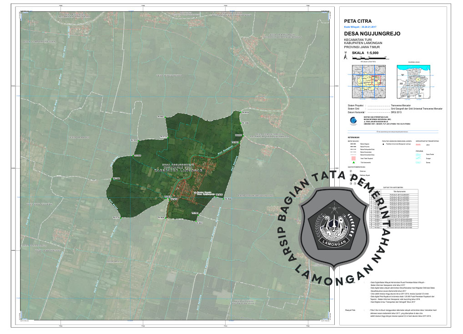Click the blue Kode Wilayah text
Viewport: 463px width, 334px height.
pos(360,27)
